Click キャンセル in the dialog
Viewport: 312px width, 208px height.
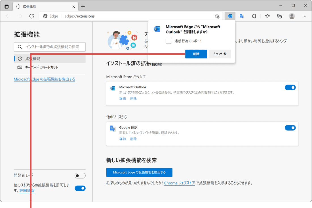tap(220, 54)
